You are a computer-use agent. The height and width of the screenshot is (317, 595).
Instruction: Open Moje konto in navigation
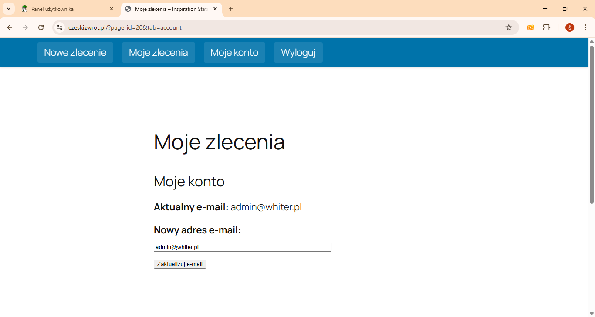pyautogui.click(x=234, y=53)
